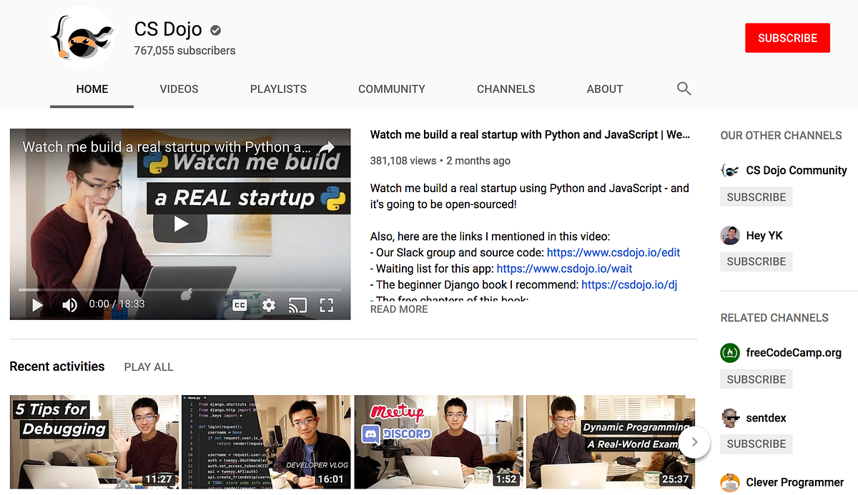Click the video progress bar
This screenshot has height=495, width=858.
(x=179, y=289)
